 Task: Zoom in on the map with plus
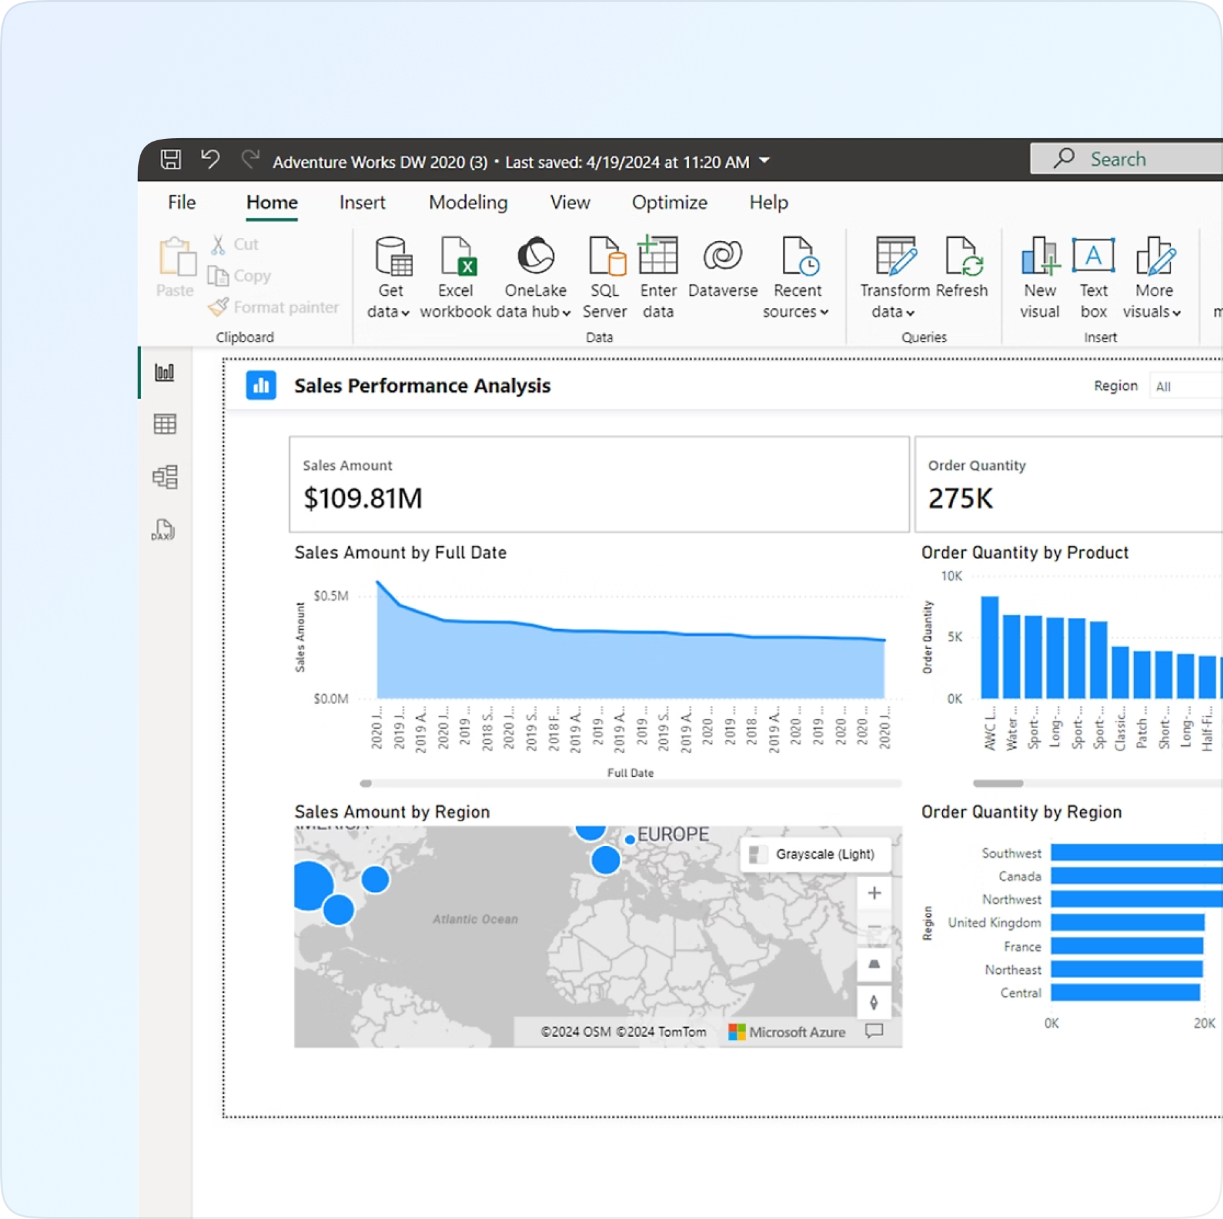(874, 893)
